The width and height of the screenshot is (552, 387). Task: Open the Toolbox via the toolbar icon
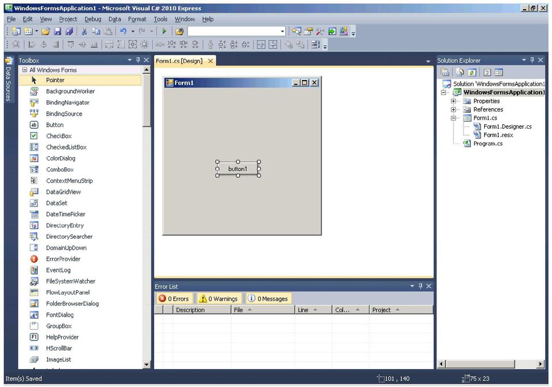[x=320, y=32]
